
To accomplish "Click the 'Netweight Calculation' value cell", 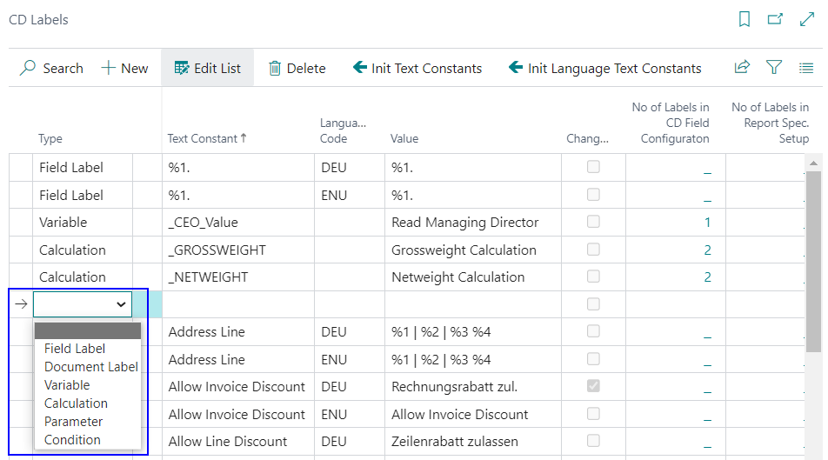I will pos(473,277).
